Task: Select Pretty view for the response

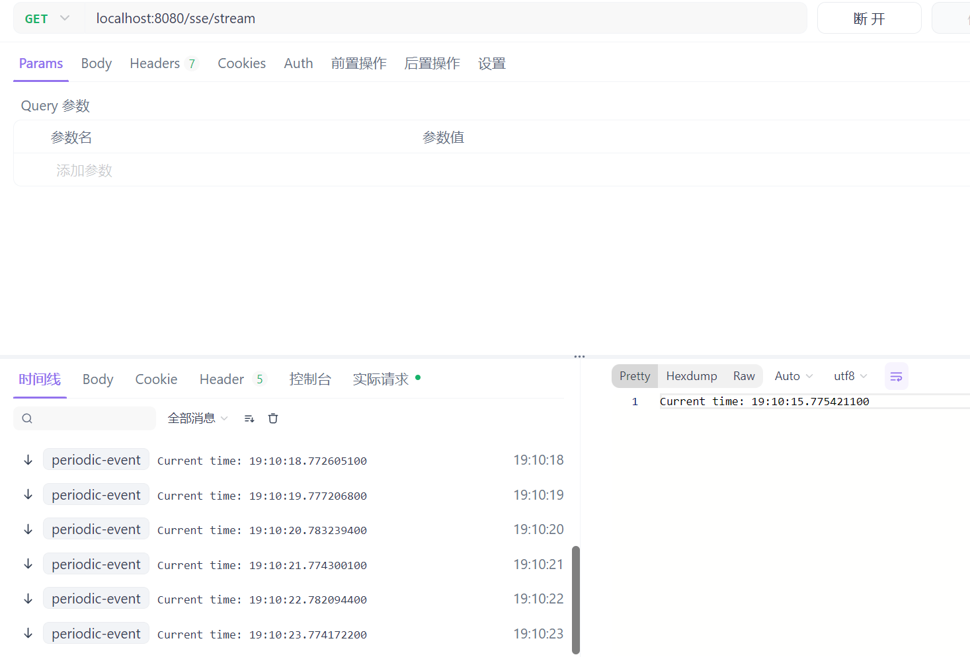Action: [633, 375]
